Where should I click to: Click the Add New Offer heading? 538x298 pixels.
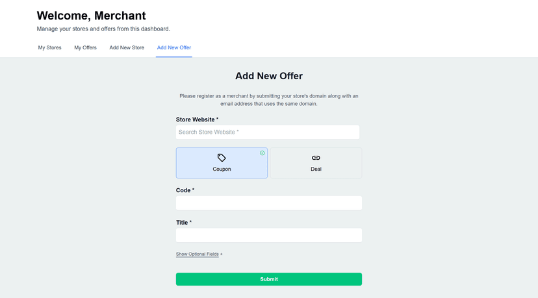pos(268,76)
